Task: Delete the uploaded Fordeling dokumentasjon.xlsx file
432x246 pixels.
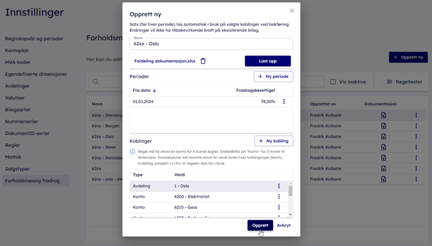Action: (x=203, y=61)
